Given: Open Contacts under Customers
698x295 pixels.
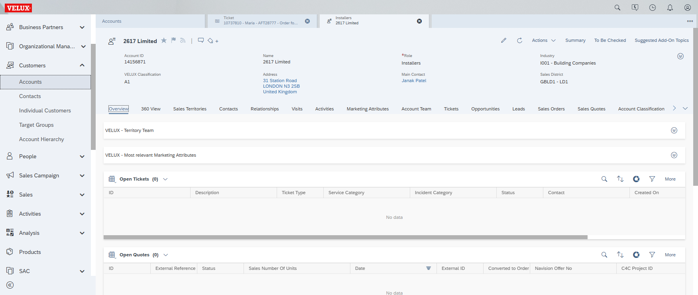Looking at the screenshot, I should (30, 96).
